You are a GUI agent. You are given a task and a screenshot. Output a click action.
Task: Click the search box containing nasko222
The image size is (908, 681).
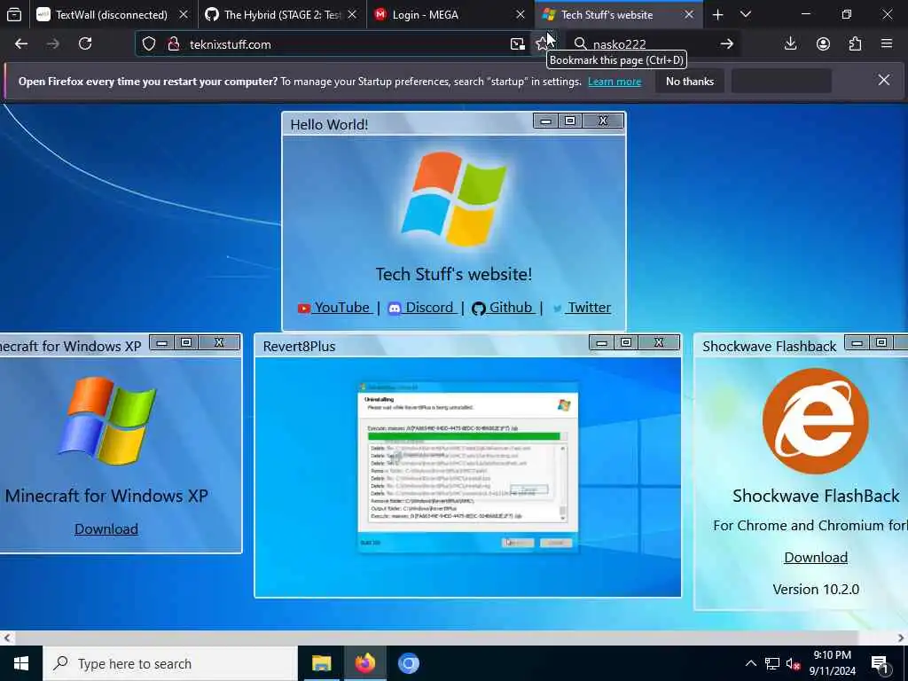click(x=652, y=44)
